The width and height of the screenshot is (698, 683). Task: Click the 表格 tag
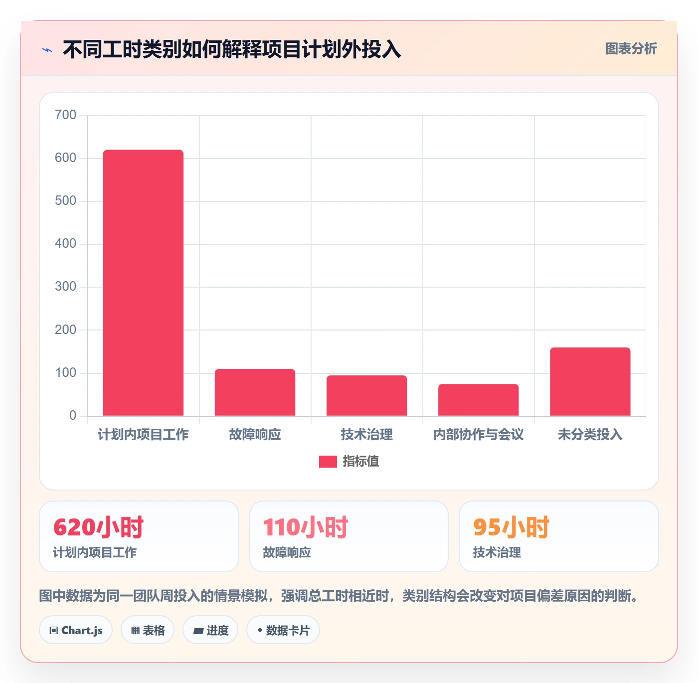148,630
